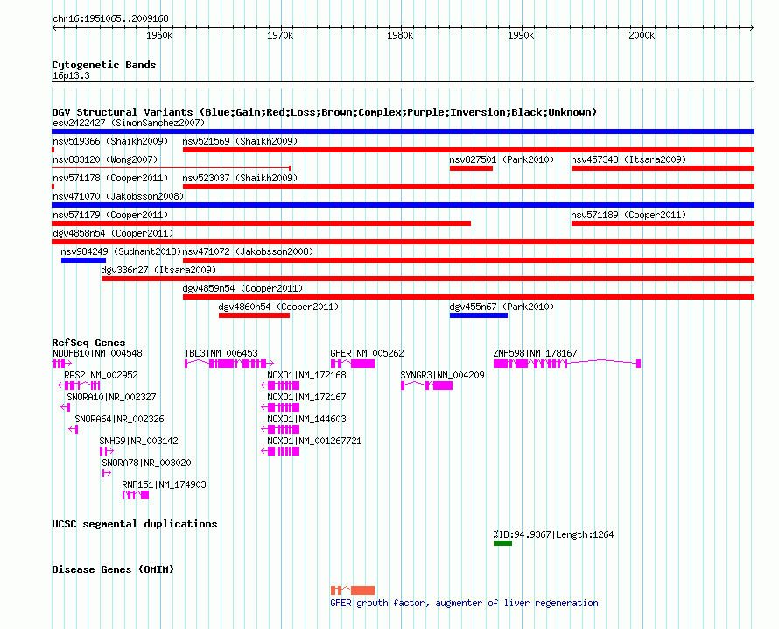The width and height of the screenshot is (779, 629).
Task: Select the orange GFER OMIM disease glyph
Action: click(353, 590)
